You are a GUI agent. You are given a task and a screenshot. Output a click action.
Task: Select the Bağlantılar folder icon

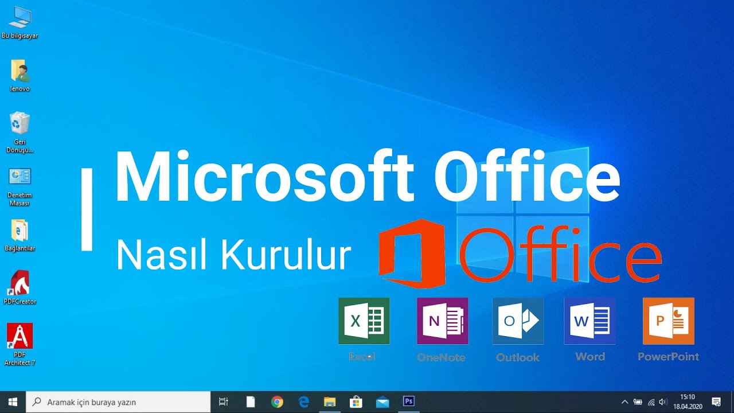point(19,235)
